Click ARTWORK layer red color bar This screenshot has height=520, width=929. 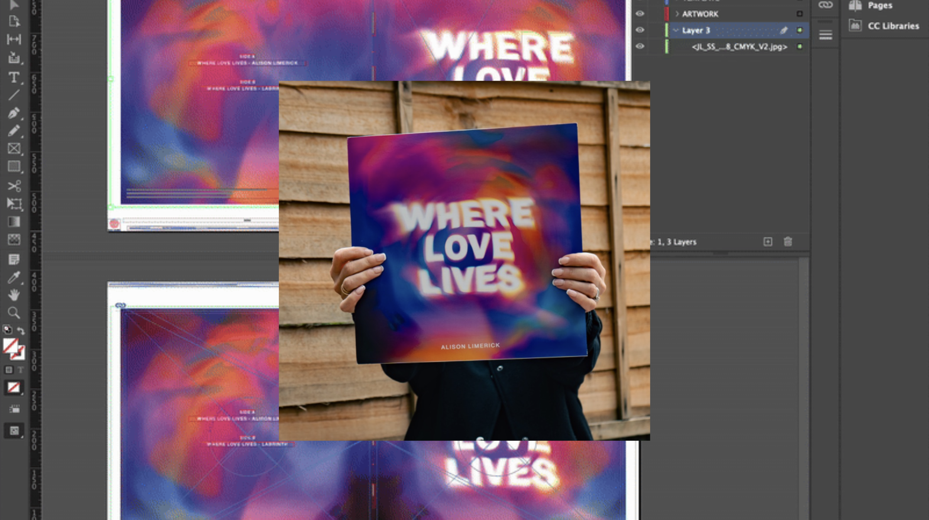click(x=666, y=14)
